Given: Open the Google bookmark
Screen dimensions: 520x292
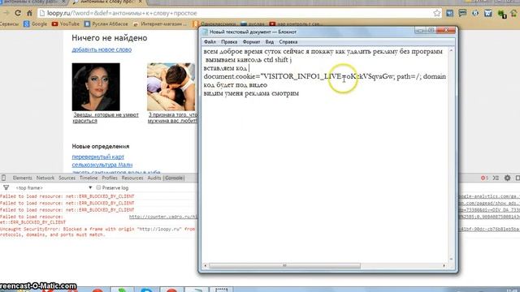Looking at the screenshot, I should click(x=36, y=24).
